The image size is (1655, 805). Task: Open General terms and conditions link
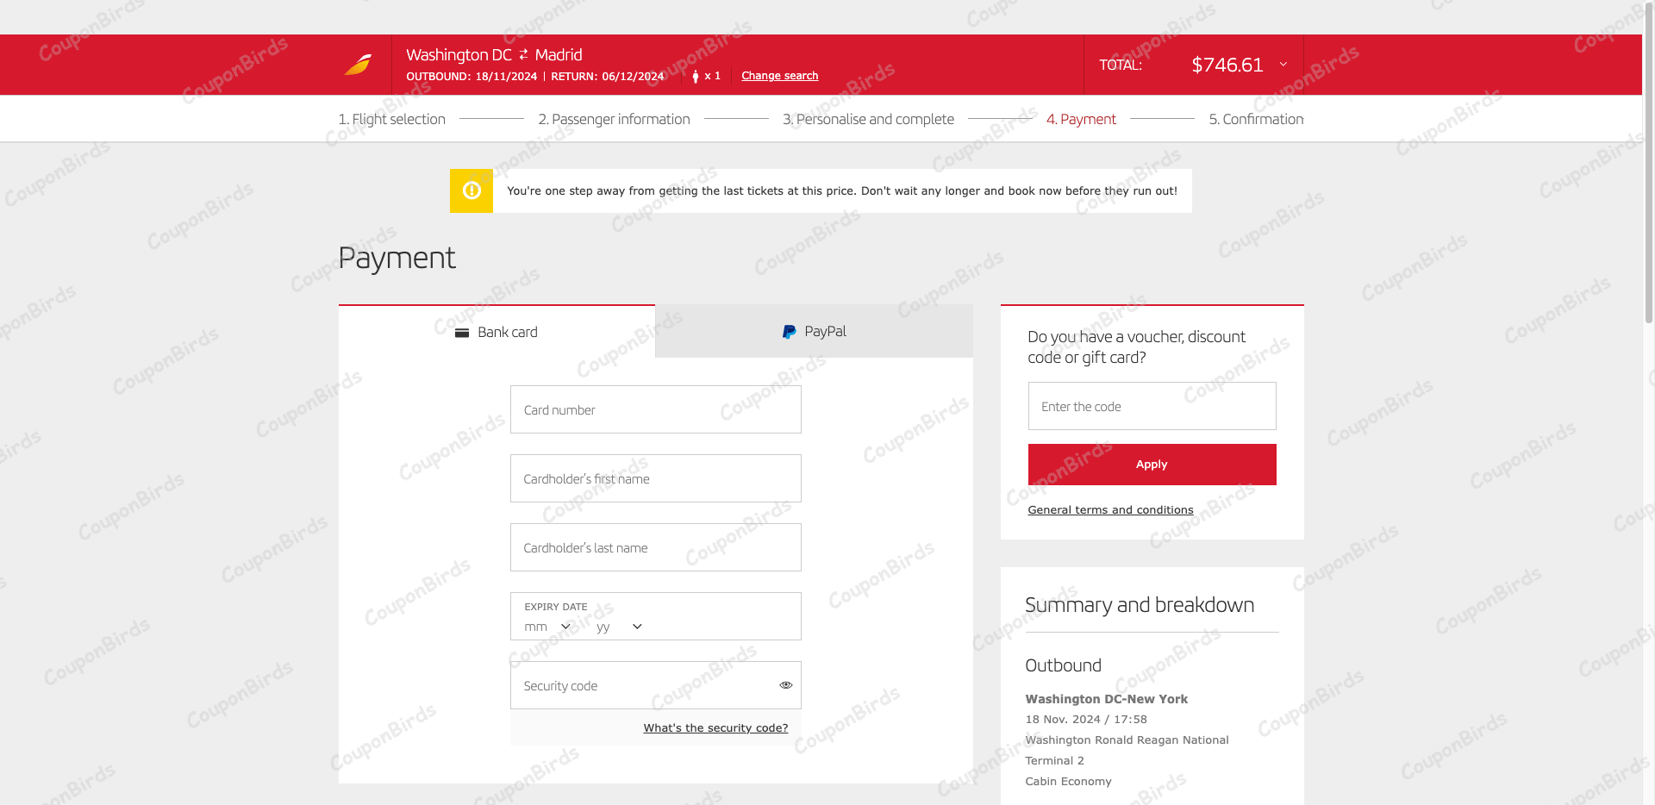tap(1110, 510)
